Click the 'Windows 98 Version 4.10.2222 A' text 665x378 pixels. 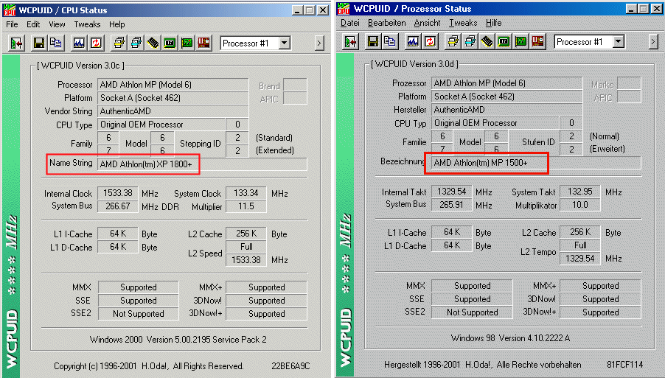pyautogui.click(x=510, y=339)
